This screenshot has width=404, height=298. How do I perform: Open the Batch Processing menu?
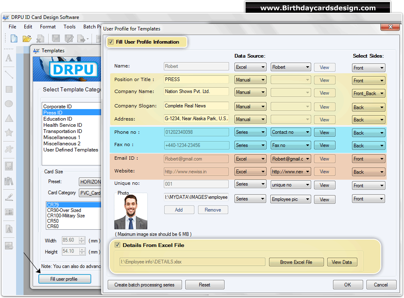92,27
